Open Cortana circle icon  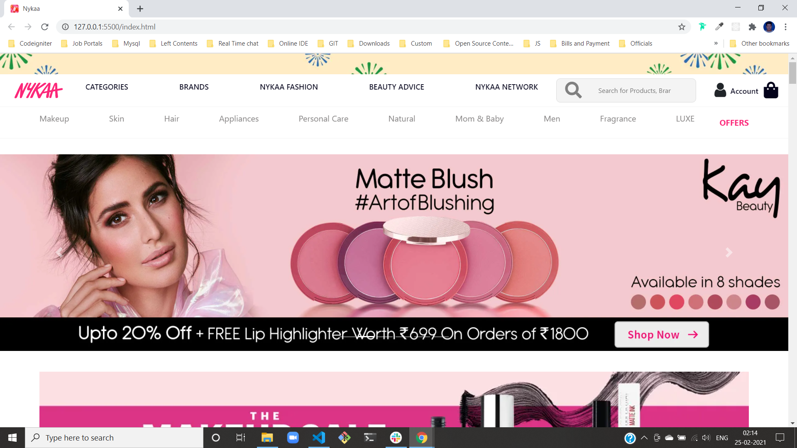coord(215,438)
